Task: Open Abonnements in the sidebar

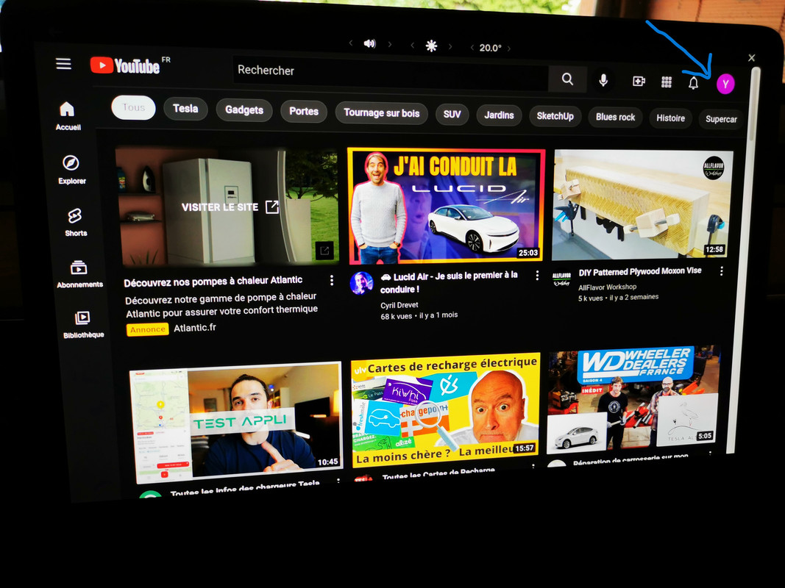Action: 79,274
